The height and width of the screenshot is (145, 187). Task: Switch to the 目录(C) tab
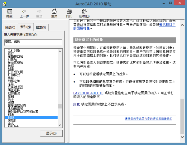click(x=10, y=27)
